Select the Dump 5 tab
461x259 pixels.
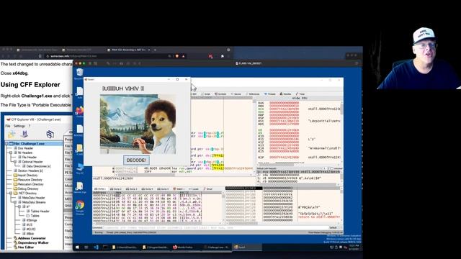163,189
